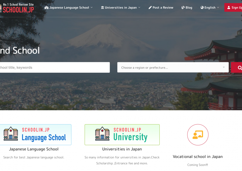This screenshot has height=171, width=242.
Task: Click the university icon in navbar
Action: click(x=102, y=7)
